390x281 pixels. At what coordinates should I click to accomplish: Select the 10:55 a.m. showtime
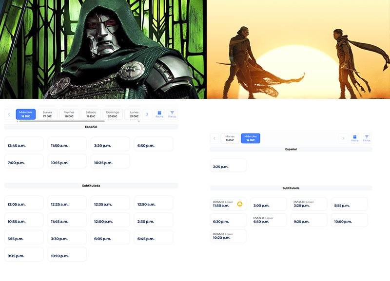[x=24, y=220]
